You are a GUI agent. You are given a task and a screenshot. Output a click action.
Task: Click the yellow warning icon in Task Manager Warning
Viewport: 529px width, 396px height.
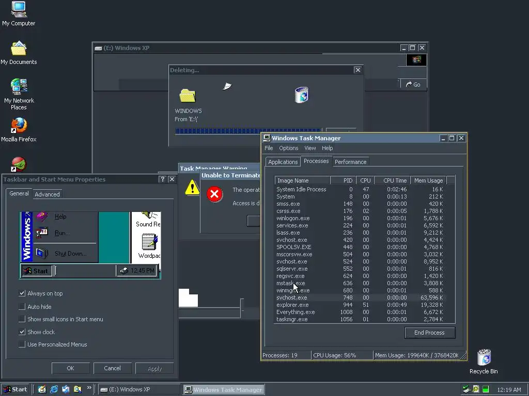point(192,187)
